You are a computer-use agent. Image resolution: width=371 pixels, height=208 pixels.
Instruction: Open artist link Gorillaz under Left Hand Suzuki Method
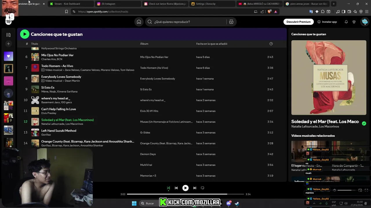pos(46,135)
